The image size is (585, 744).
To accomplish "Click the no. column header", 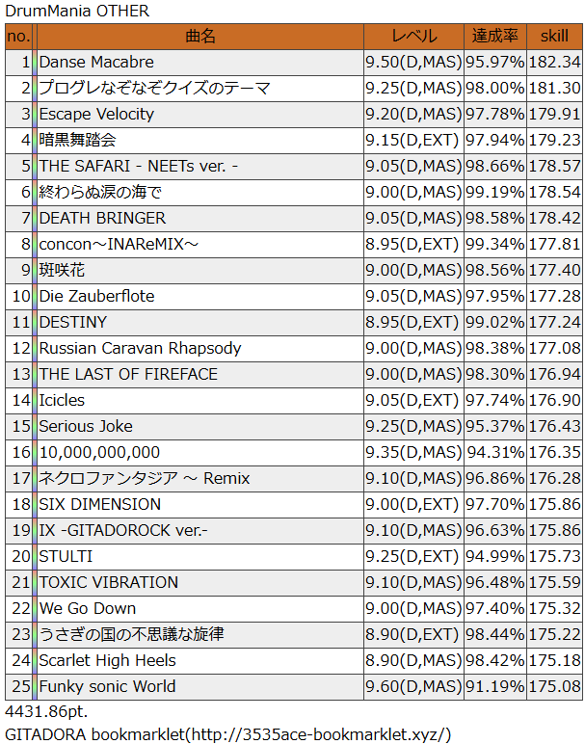I will (x=18, y=37).
